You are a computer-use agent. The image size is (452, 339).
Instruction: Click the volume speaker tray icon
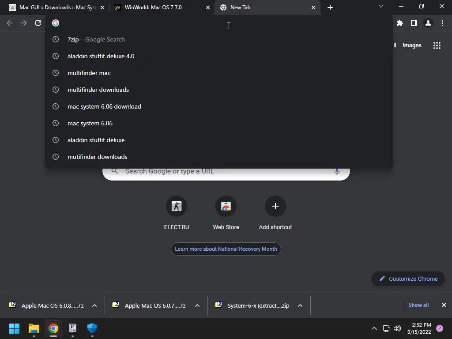click(x=397, y=328)
